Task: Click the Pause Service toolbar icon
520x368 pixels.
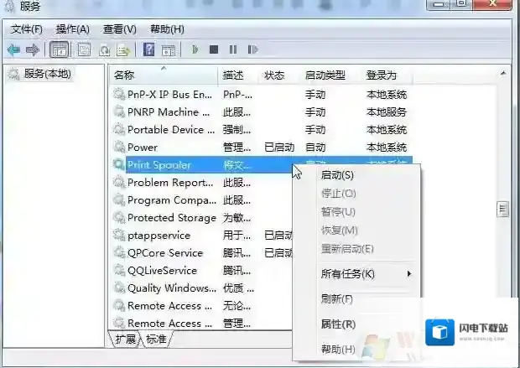Action: [x=233, y=49]
